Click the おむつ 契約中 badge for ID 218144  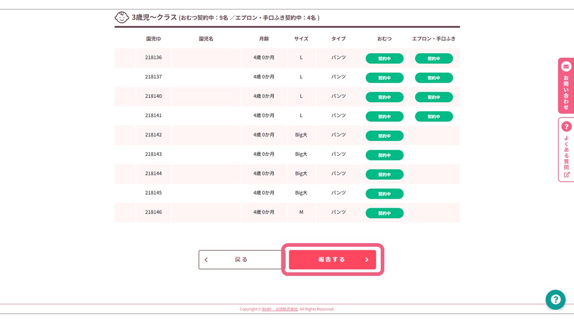click(384, 174)
